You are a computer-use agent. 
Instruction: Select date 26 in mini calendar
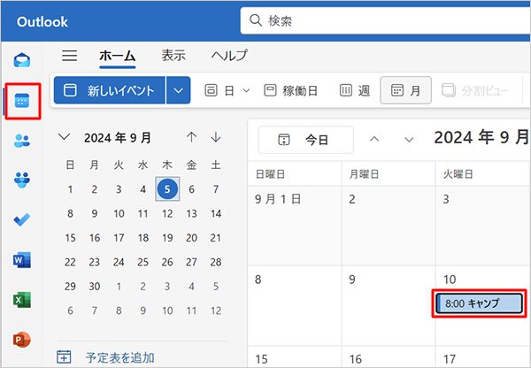[167, 262]
